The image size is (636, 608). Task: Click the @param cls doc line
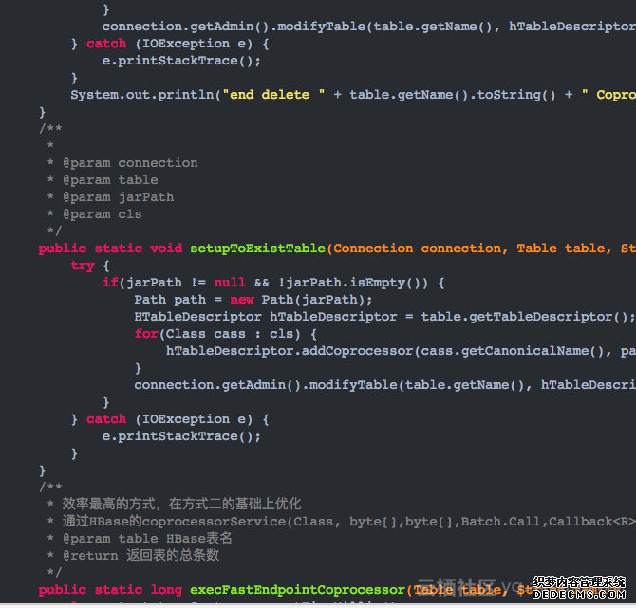click(103, 214)
